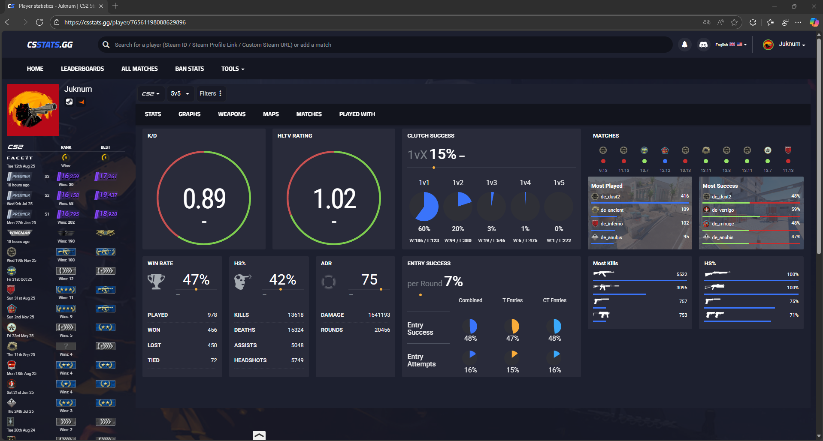Click the read aloud icon in address bar
Viewport: 823px width, 441px height.
(x=720, y=22)
